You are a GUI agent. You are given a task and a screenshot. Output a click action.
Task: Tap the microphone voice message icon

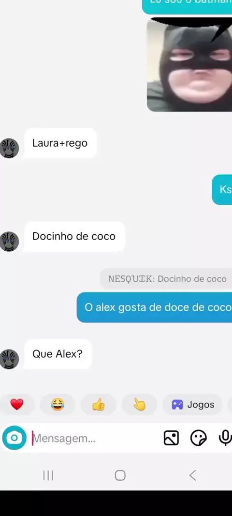click(225, 438)
